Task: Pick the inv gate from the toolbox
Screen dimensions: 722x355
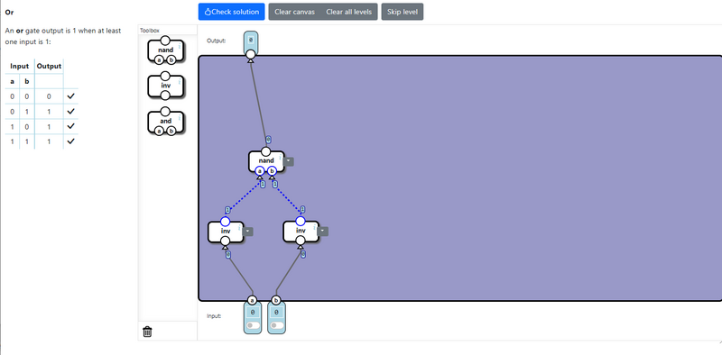Action: pos(166,86)
